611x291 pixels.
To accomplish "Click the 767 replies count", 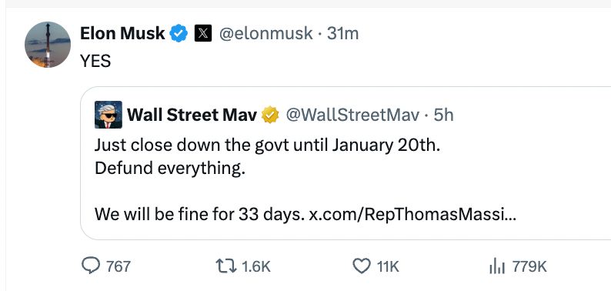I will click(x=119, y=267).
